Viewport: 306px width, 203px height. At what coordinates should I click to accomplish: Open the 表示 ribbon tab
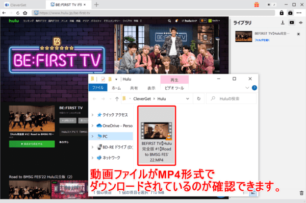tap(151, 88)
